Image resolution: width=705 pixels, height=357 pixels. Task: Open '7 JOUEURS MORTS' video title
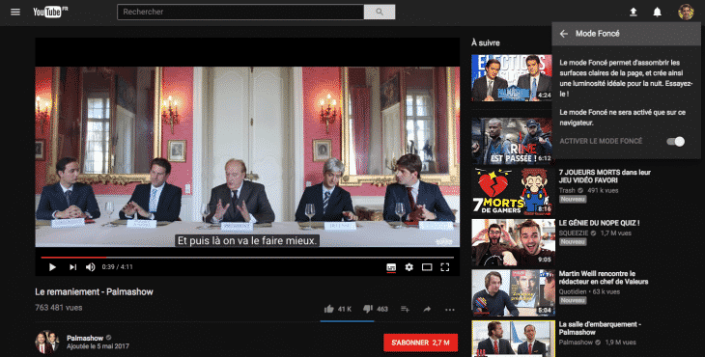pyautogui.click(x=605, y=176)
